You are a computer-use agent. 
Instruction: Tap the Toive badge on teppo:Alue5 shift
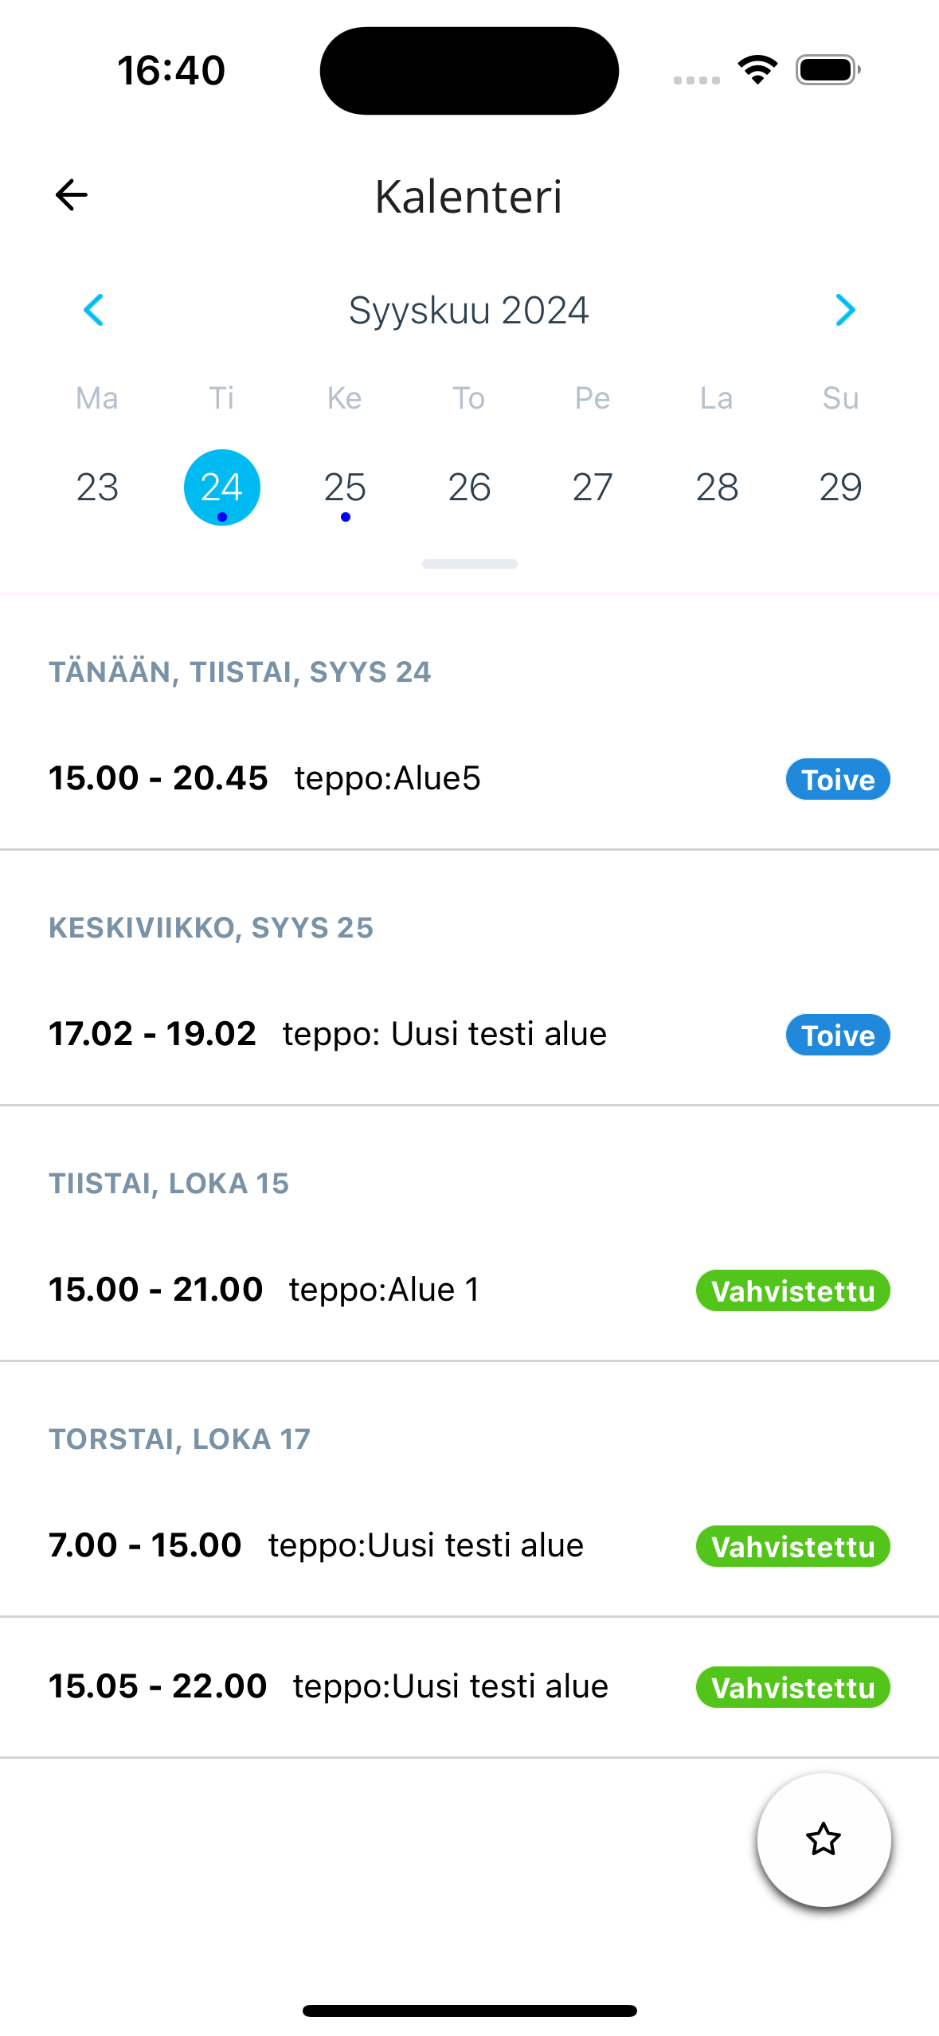[x=838, y=779]
